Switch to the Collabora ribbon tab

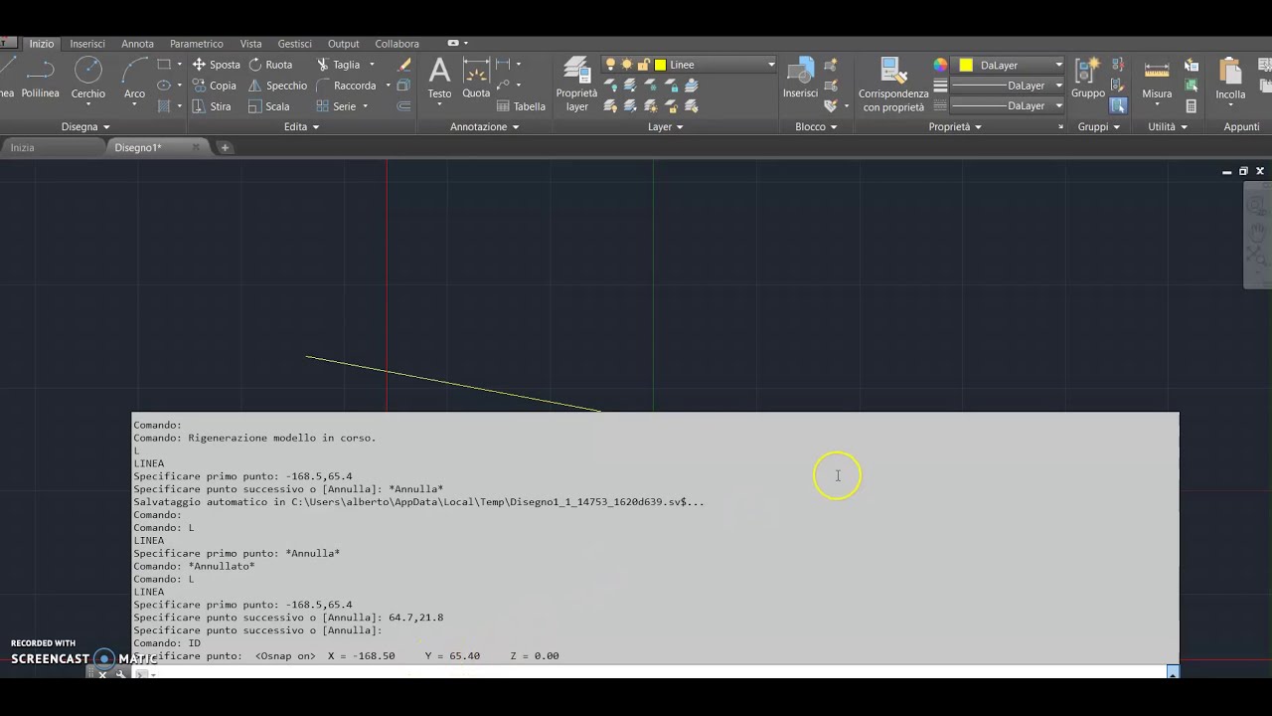(x=397, y=44)
